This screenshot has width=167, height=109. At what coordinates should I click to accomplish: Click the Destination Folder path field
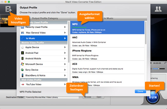[x=52, y=97]
